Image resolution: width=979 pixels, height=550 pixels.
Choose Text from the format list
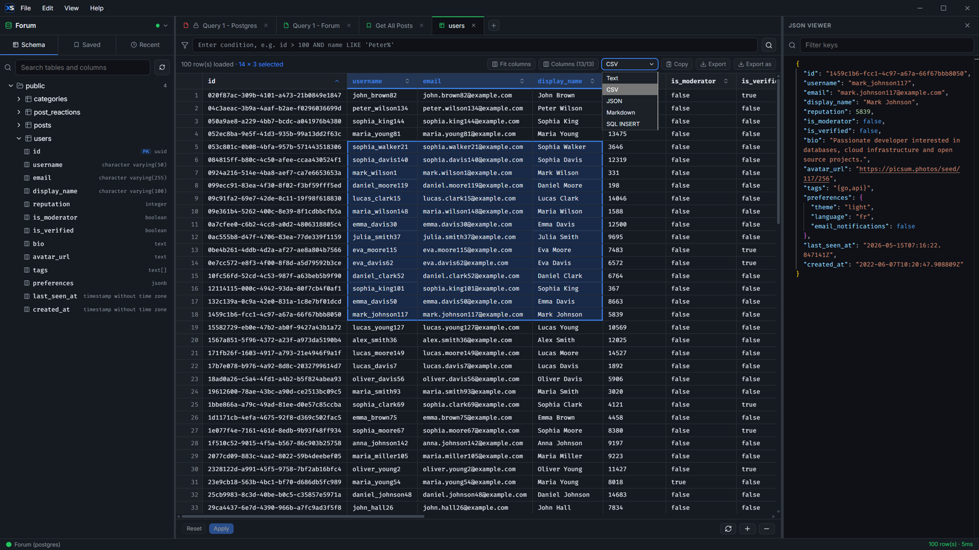[630, 78]
